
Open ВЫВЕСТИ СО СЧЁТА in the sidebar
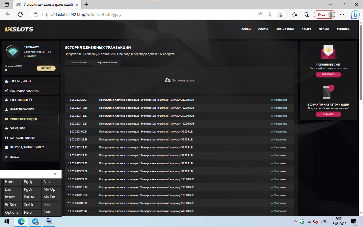click(30, 110)
